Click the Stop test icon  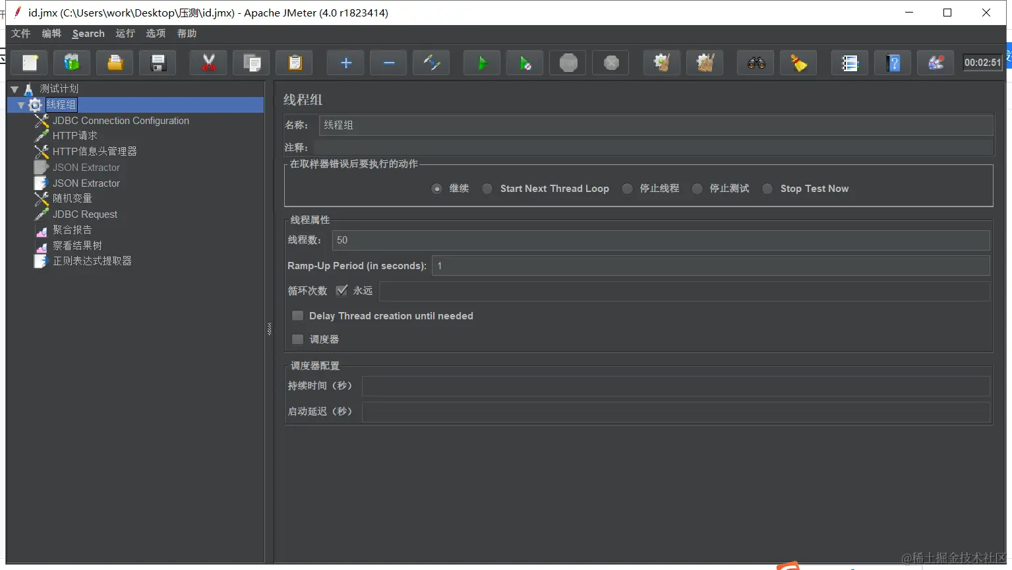coord(568,63)
